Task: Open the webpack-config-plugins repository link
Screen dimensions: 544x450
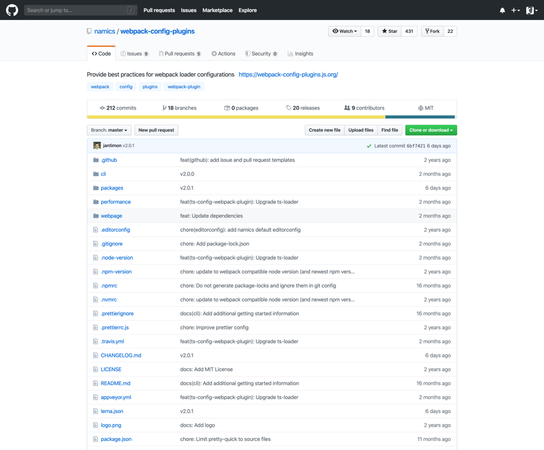Action: (x=157, y=31)
